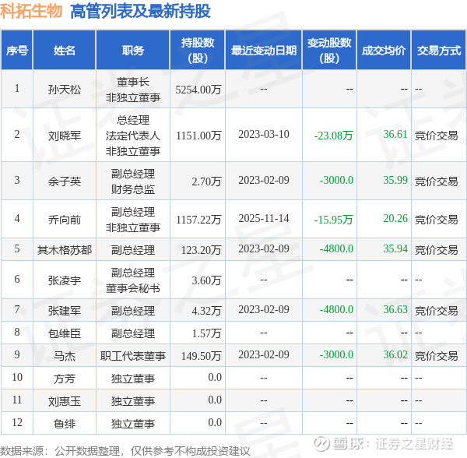Screen dimensions: 467x458
Task: Click the 证券之星财经 source label
Action: click(x=414, y=444)
